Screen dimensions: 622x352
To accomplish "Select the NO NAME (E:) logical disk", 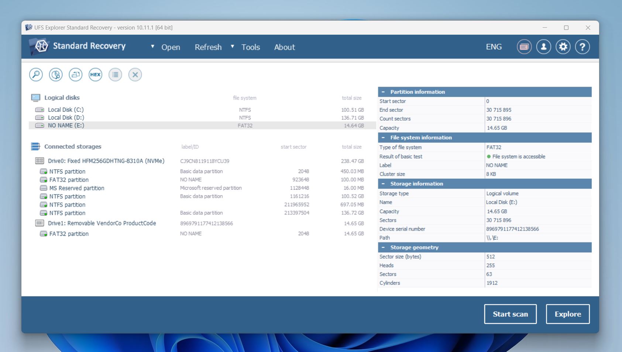I will pyautogui.click(x=202, y=125).
